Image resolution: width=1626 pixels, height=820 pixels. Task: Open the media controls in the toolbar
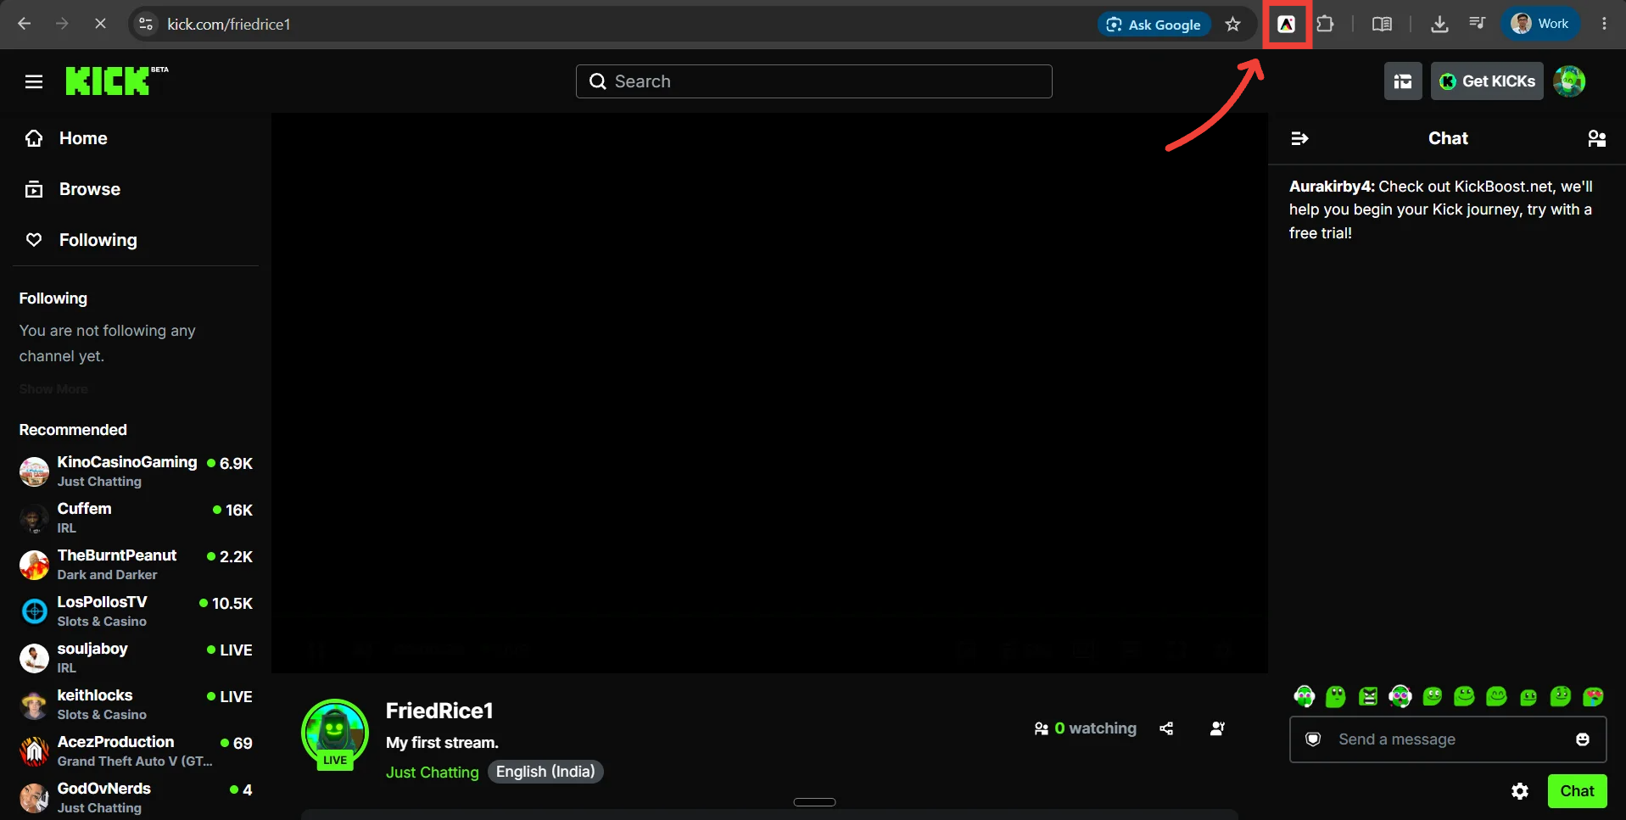pos(1478,24)
